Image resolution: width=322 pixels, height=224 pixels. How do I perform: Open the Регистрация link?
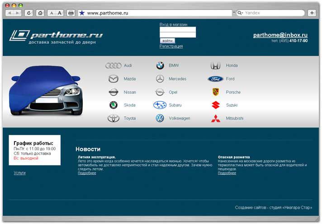(171, 46)
